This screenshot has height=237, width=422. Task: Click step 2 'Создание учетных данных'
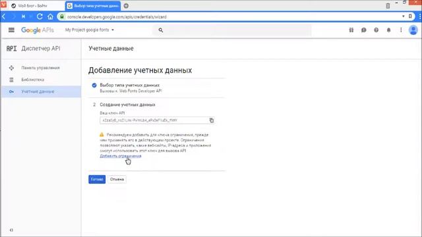127,105
